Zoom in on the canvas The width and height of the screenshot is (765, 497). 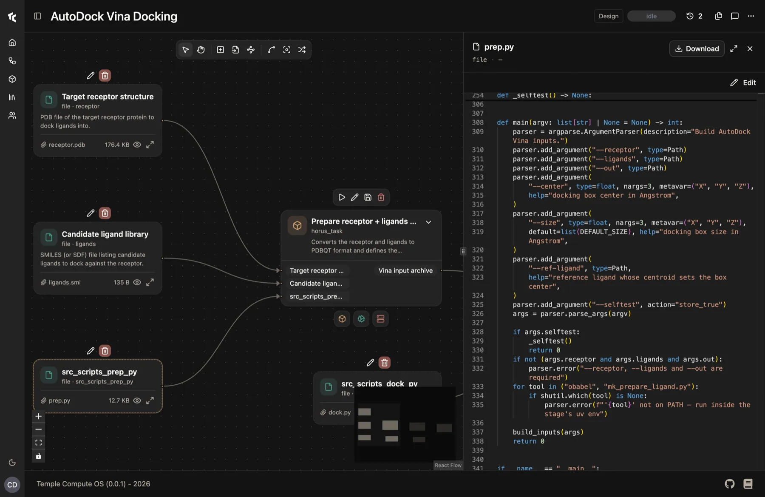click(38, 416)
